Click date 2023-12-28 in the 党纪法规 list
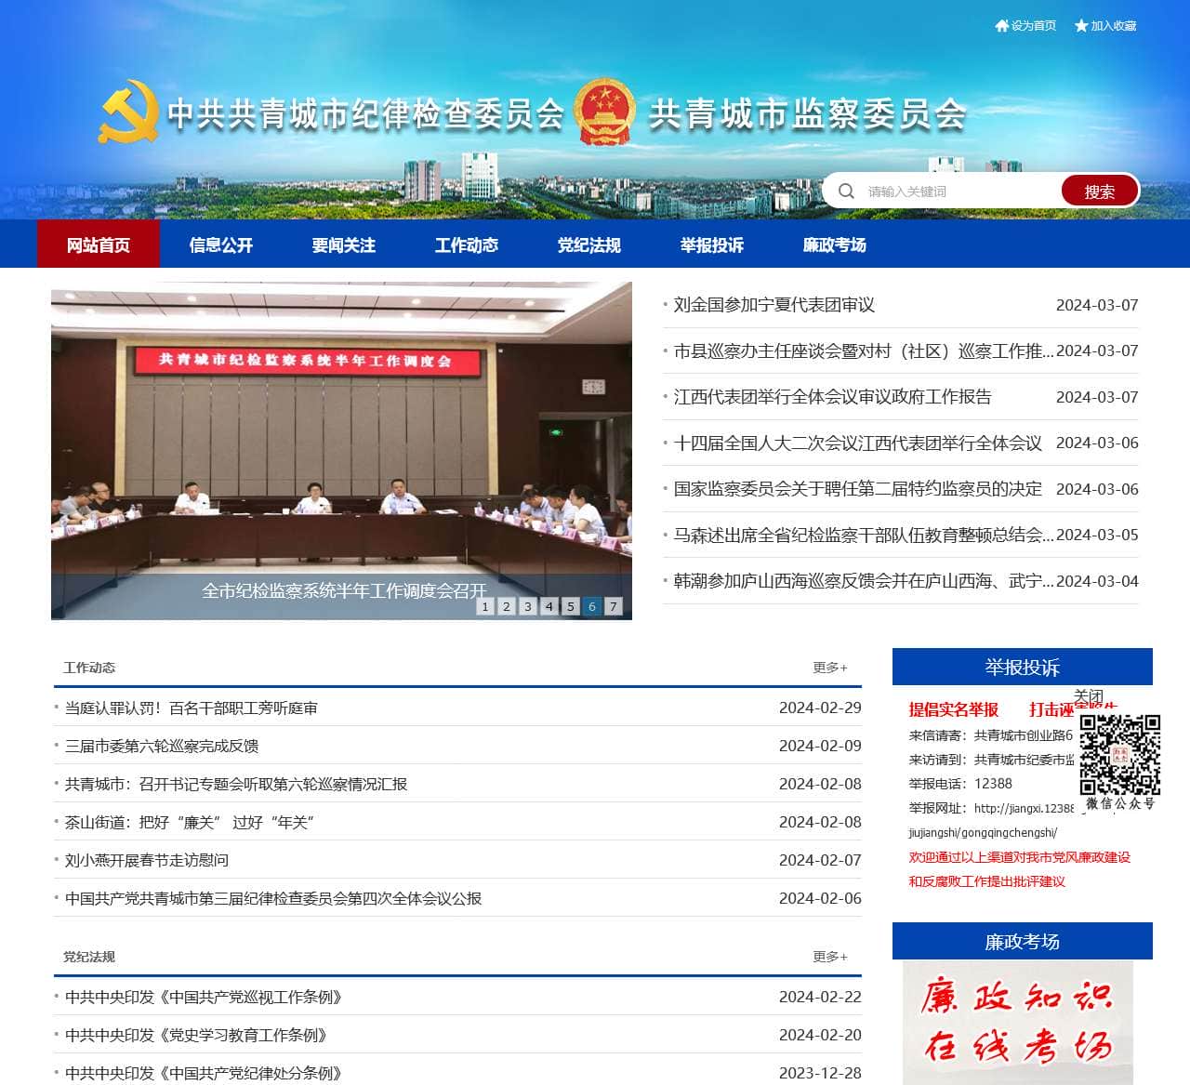 point(820,1074)
